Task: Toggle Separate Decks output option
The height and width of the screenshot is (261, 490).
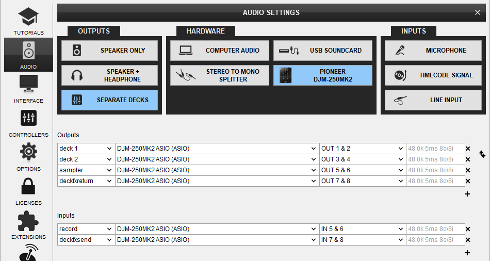Action: (x=109, y=100)
